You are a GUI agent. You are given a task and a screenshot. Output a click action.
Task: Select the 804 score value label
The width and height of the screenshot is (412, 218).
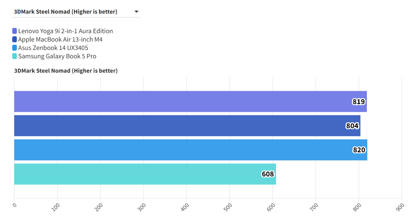pyautogui.click(x=352, y=126)
